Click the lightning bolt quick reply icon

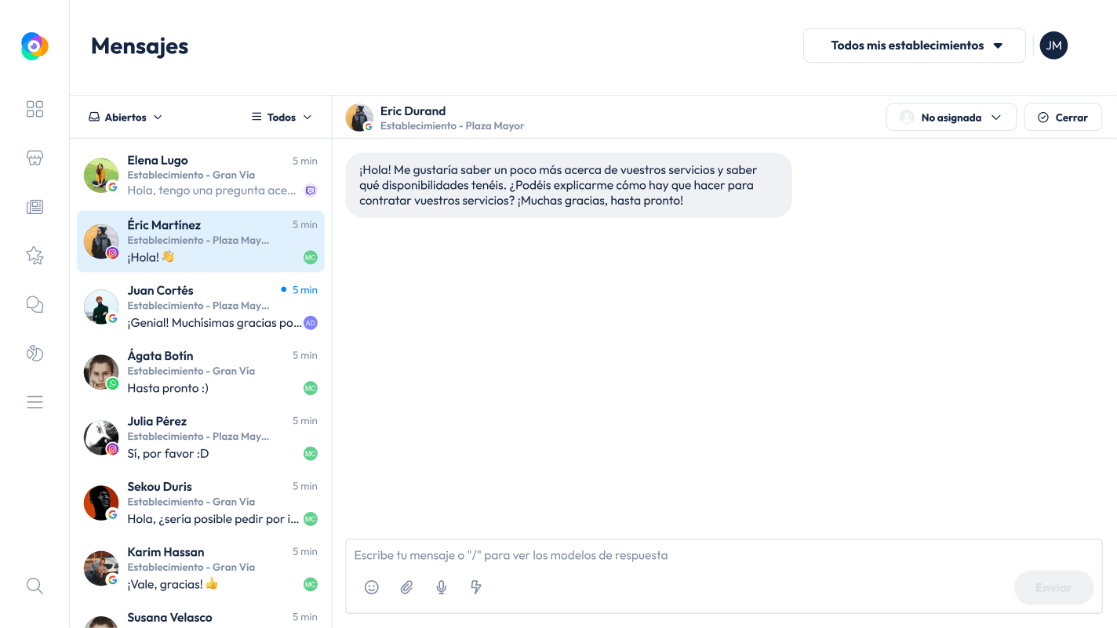click(x=476, y=587)
